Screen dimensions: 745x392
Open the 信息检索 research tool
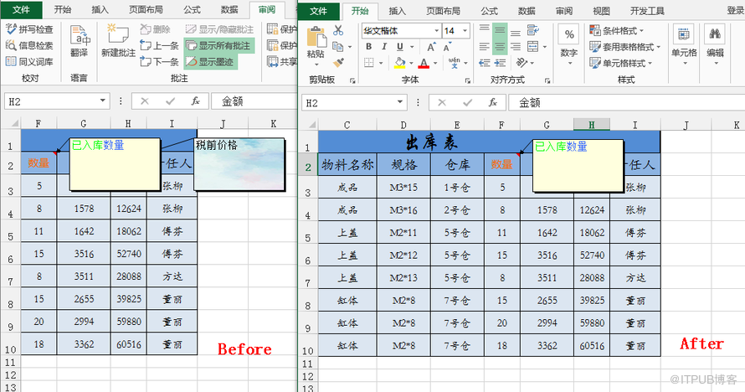pyautogui.click(x=29, y=45)
